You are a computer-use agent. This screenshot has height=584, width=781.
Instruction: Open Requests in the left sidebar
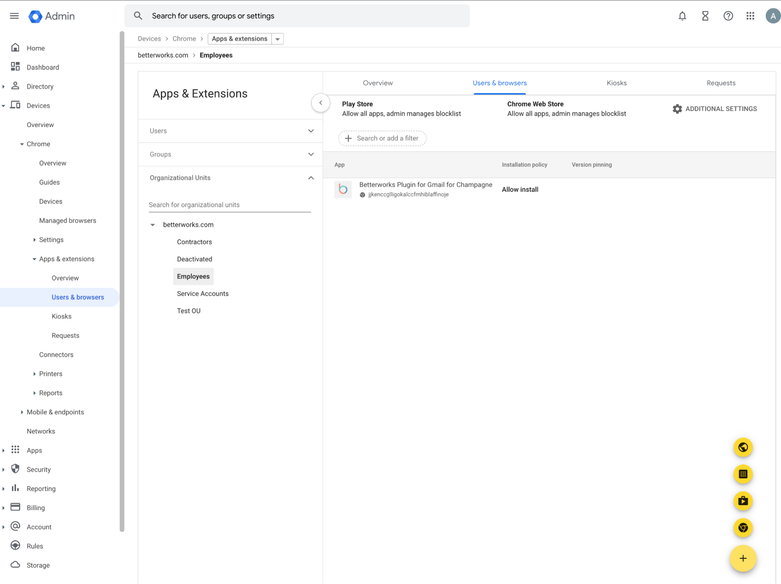pyautogui.click(x=65, y=335)
